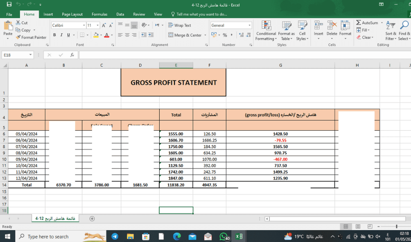Open Telegram from the taskbar

click(115, 237)
